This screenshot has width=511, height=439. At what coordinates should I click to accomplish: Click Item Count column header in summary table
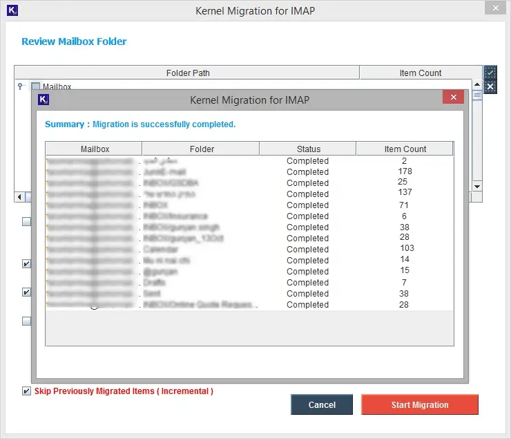[x=405, y=149]
